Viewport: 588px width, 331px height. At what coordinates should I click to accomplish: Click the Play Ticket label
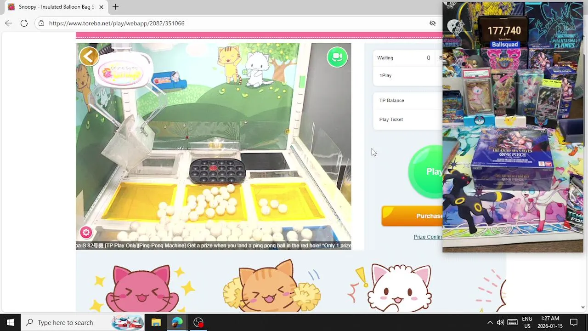[391, 120]
